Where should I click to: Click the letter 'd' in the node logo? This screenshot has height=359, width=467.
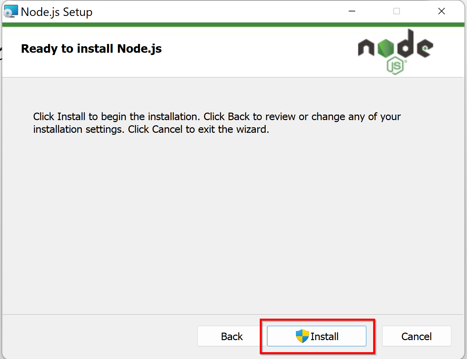coord(405,43)
